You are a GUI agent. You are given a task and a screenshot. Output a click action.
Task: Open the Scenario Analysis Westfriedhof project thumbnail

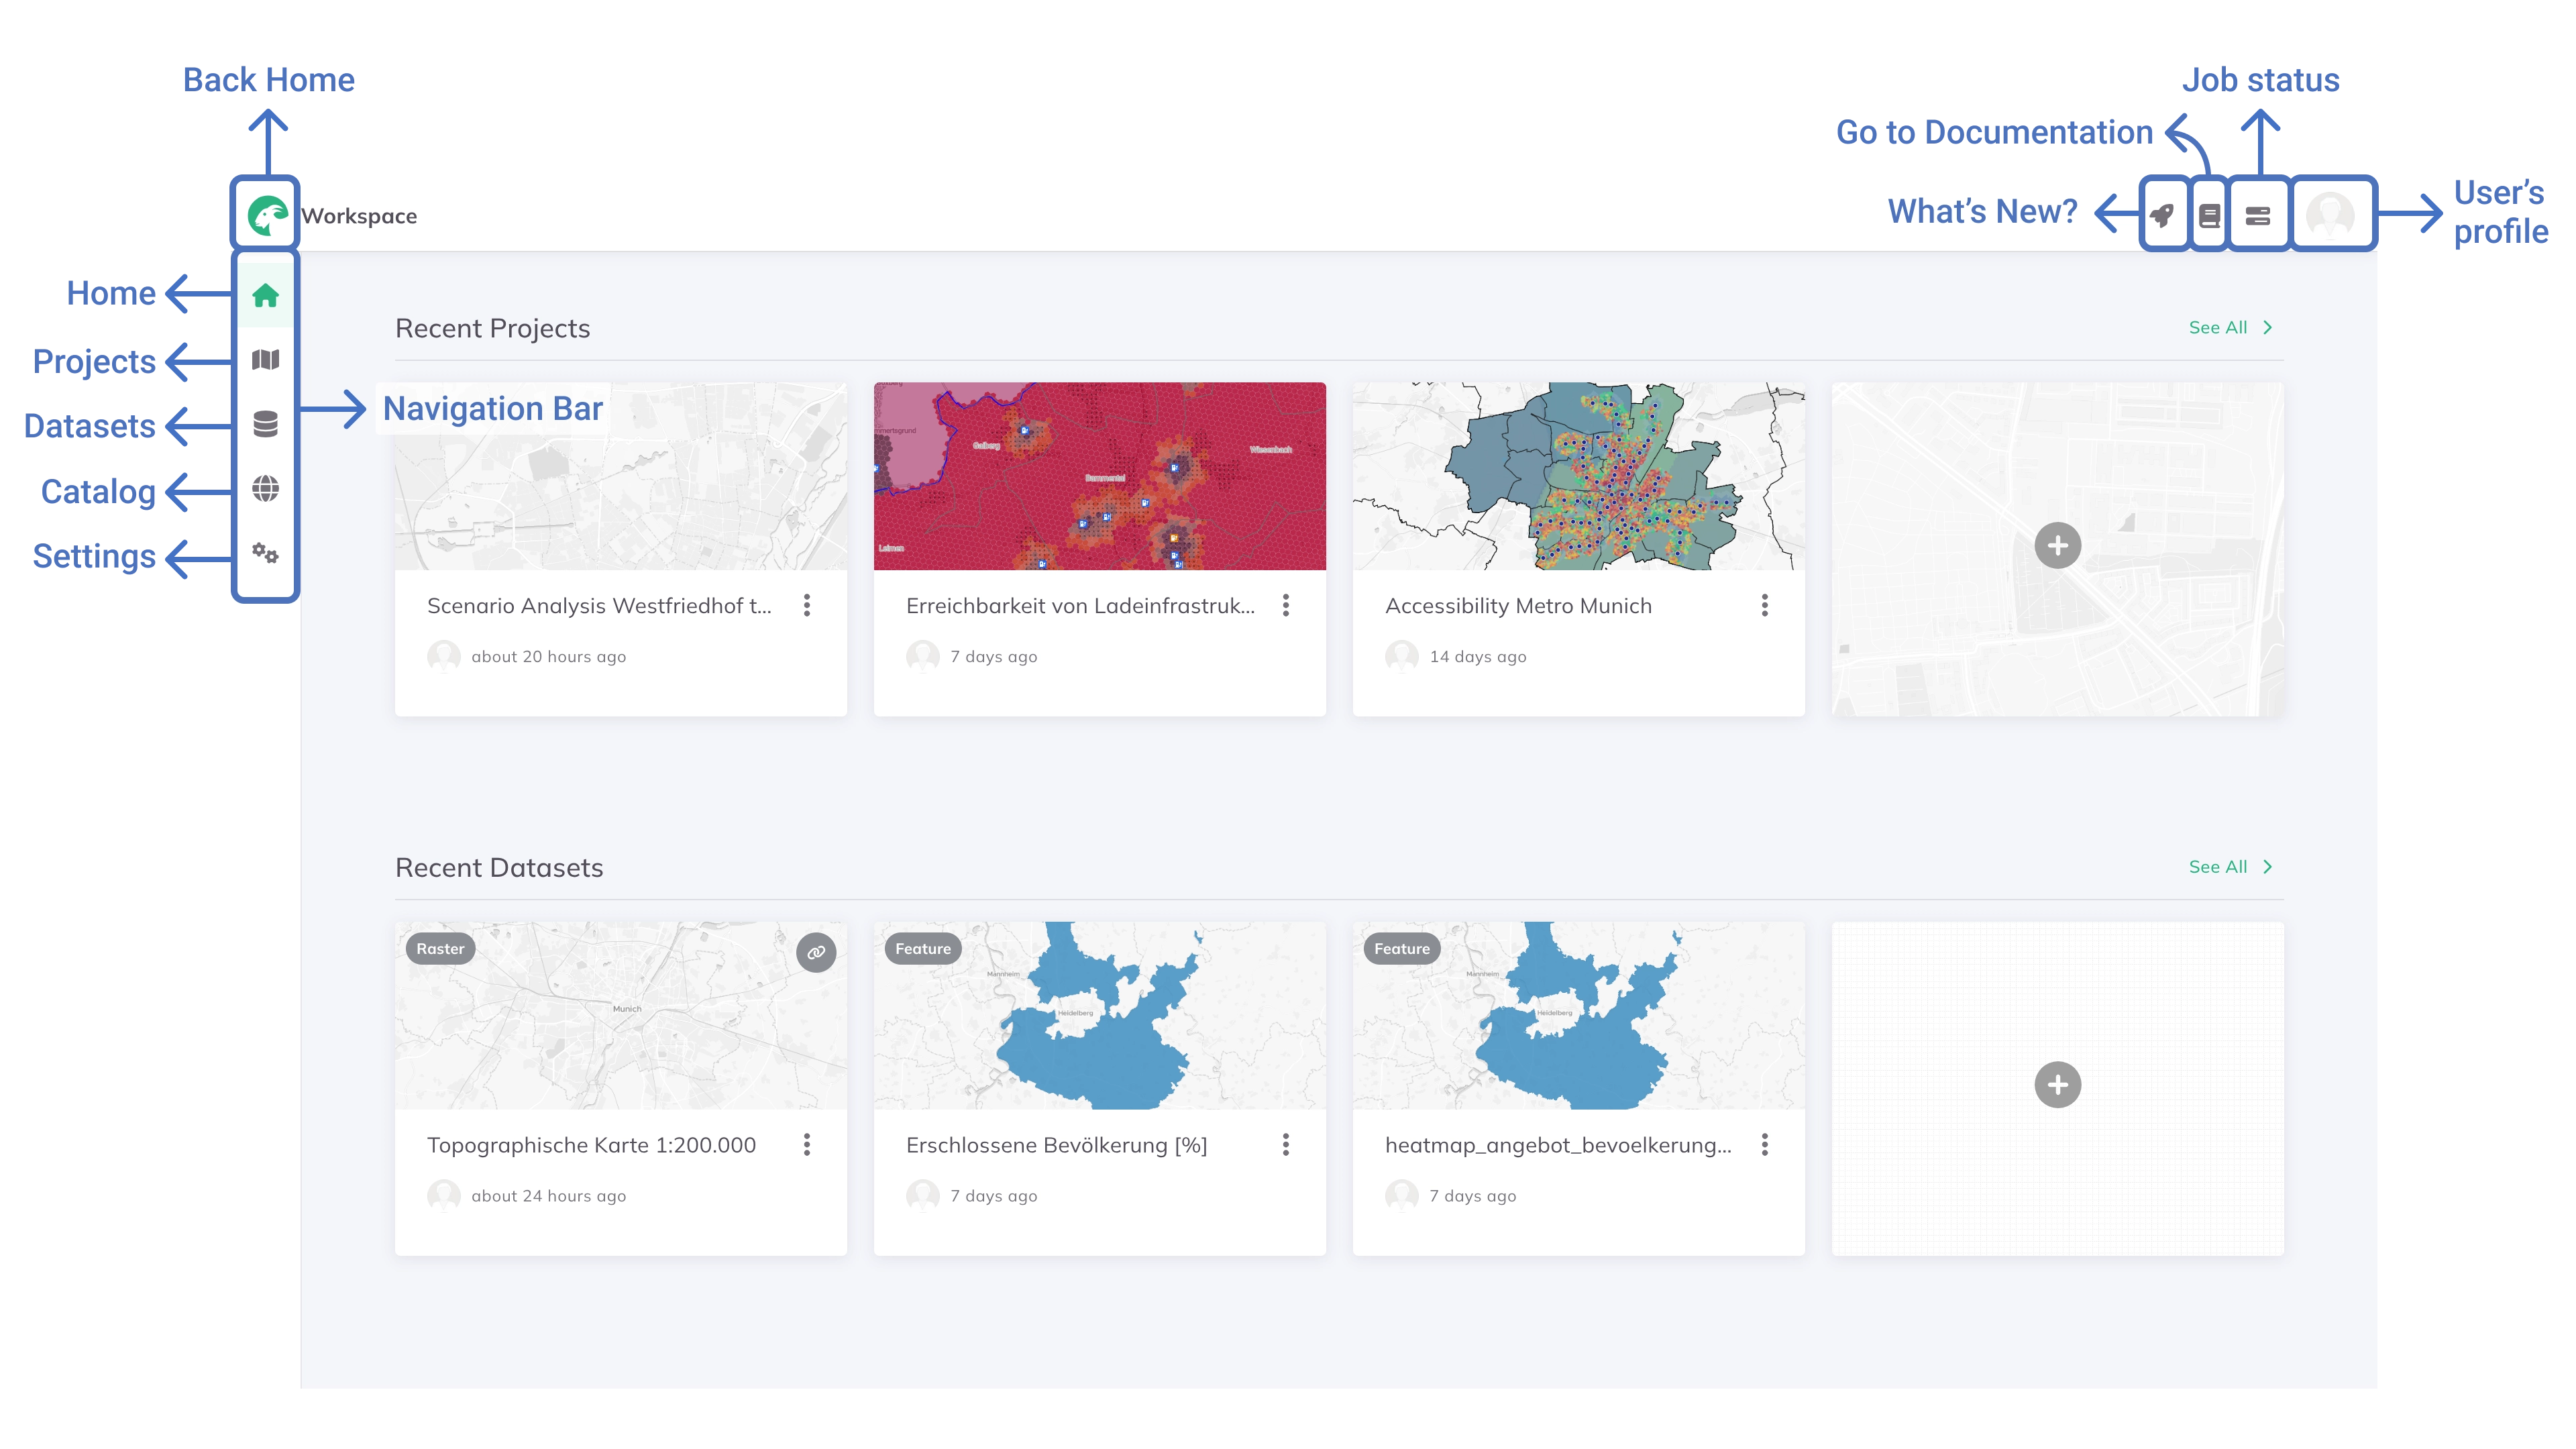pyautogui.click(x=621, y=476)
